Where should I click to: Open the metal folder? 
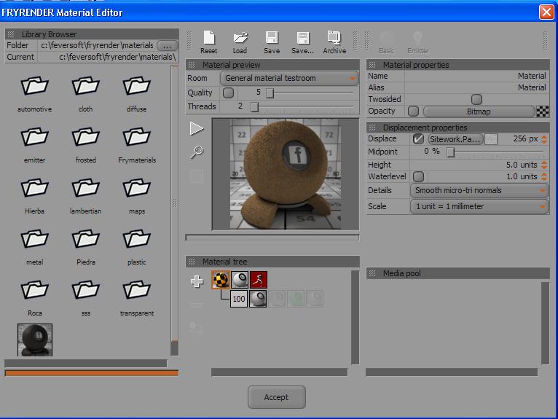click(x=34, y=247)
